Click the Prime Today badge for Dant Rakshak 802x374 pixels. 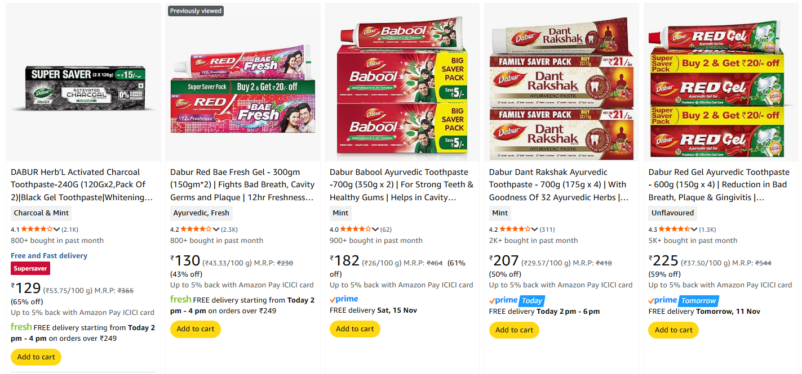516,300
